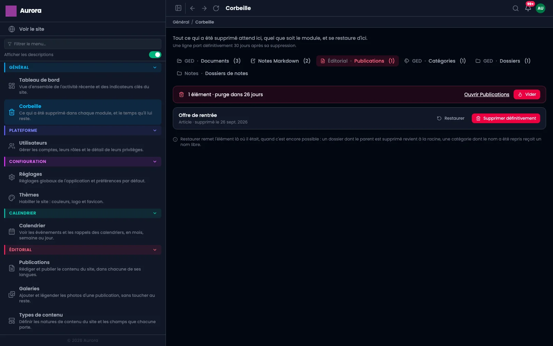The width and height of the screenshot is (553, 346).
Task: Collapse the CONFIGURATION section
Action: (x=83, y=162)
